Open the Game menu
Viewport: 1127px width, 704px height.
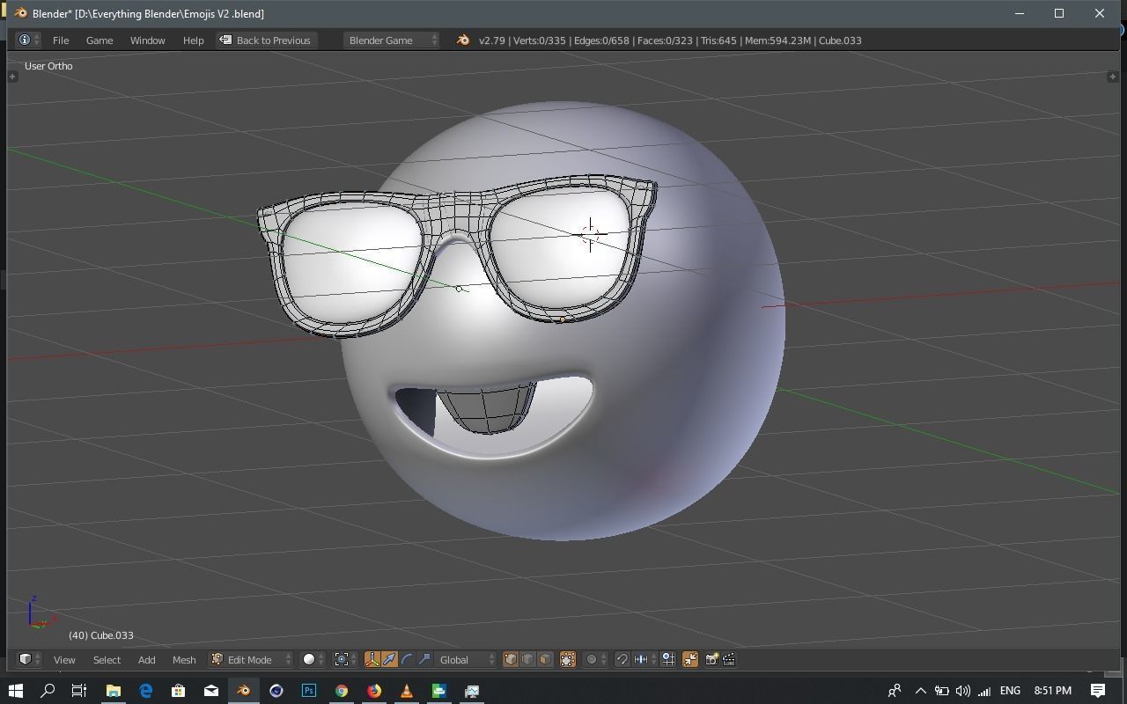click(99, 40)
